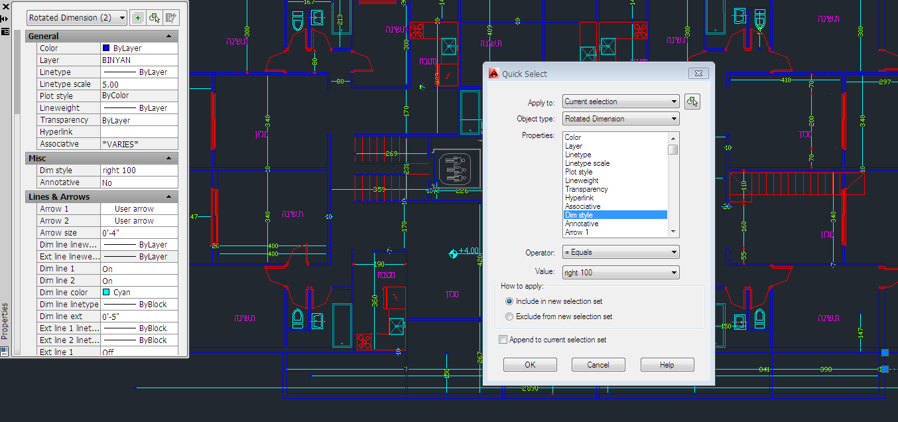Open the Properties palette options menu icon
The height and width of the screenshot is (422, 898).
[x=5, y=31]
